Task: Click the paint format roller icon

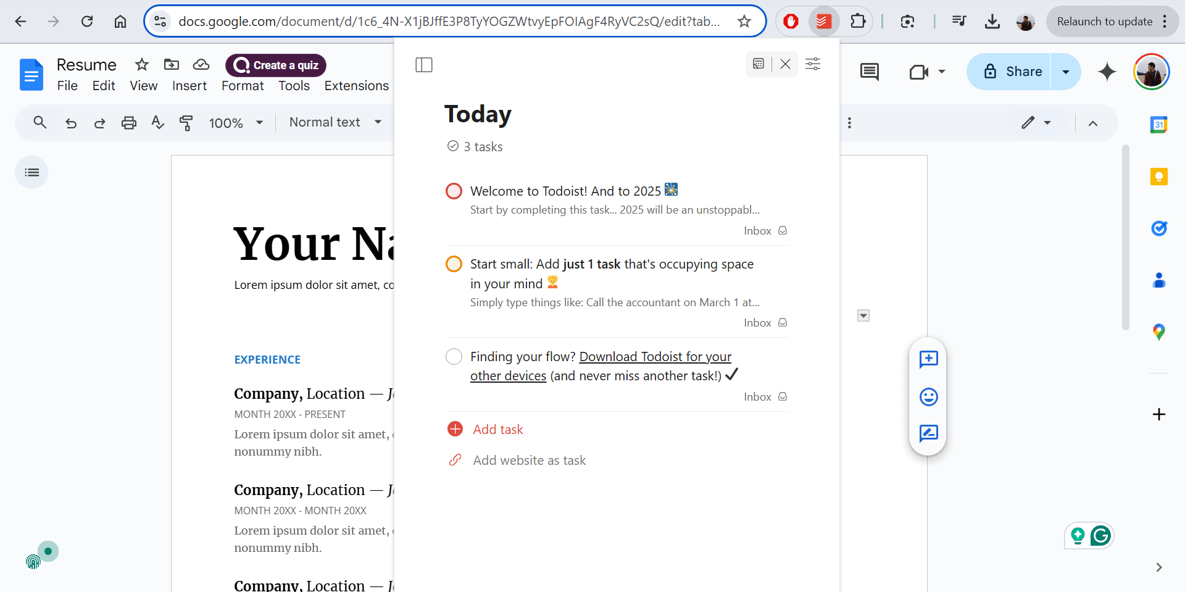Action: pos(186,123)
